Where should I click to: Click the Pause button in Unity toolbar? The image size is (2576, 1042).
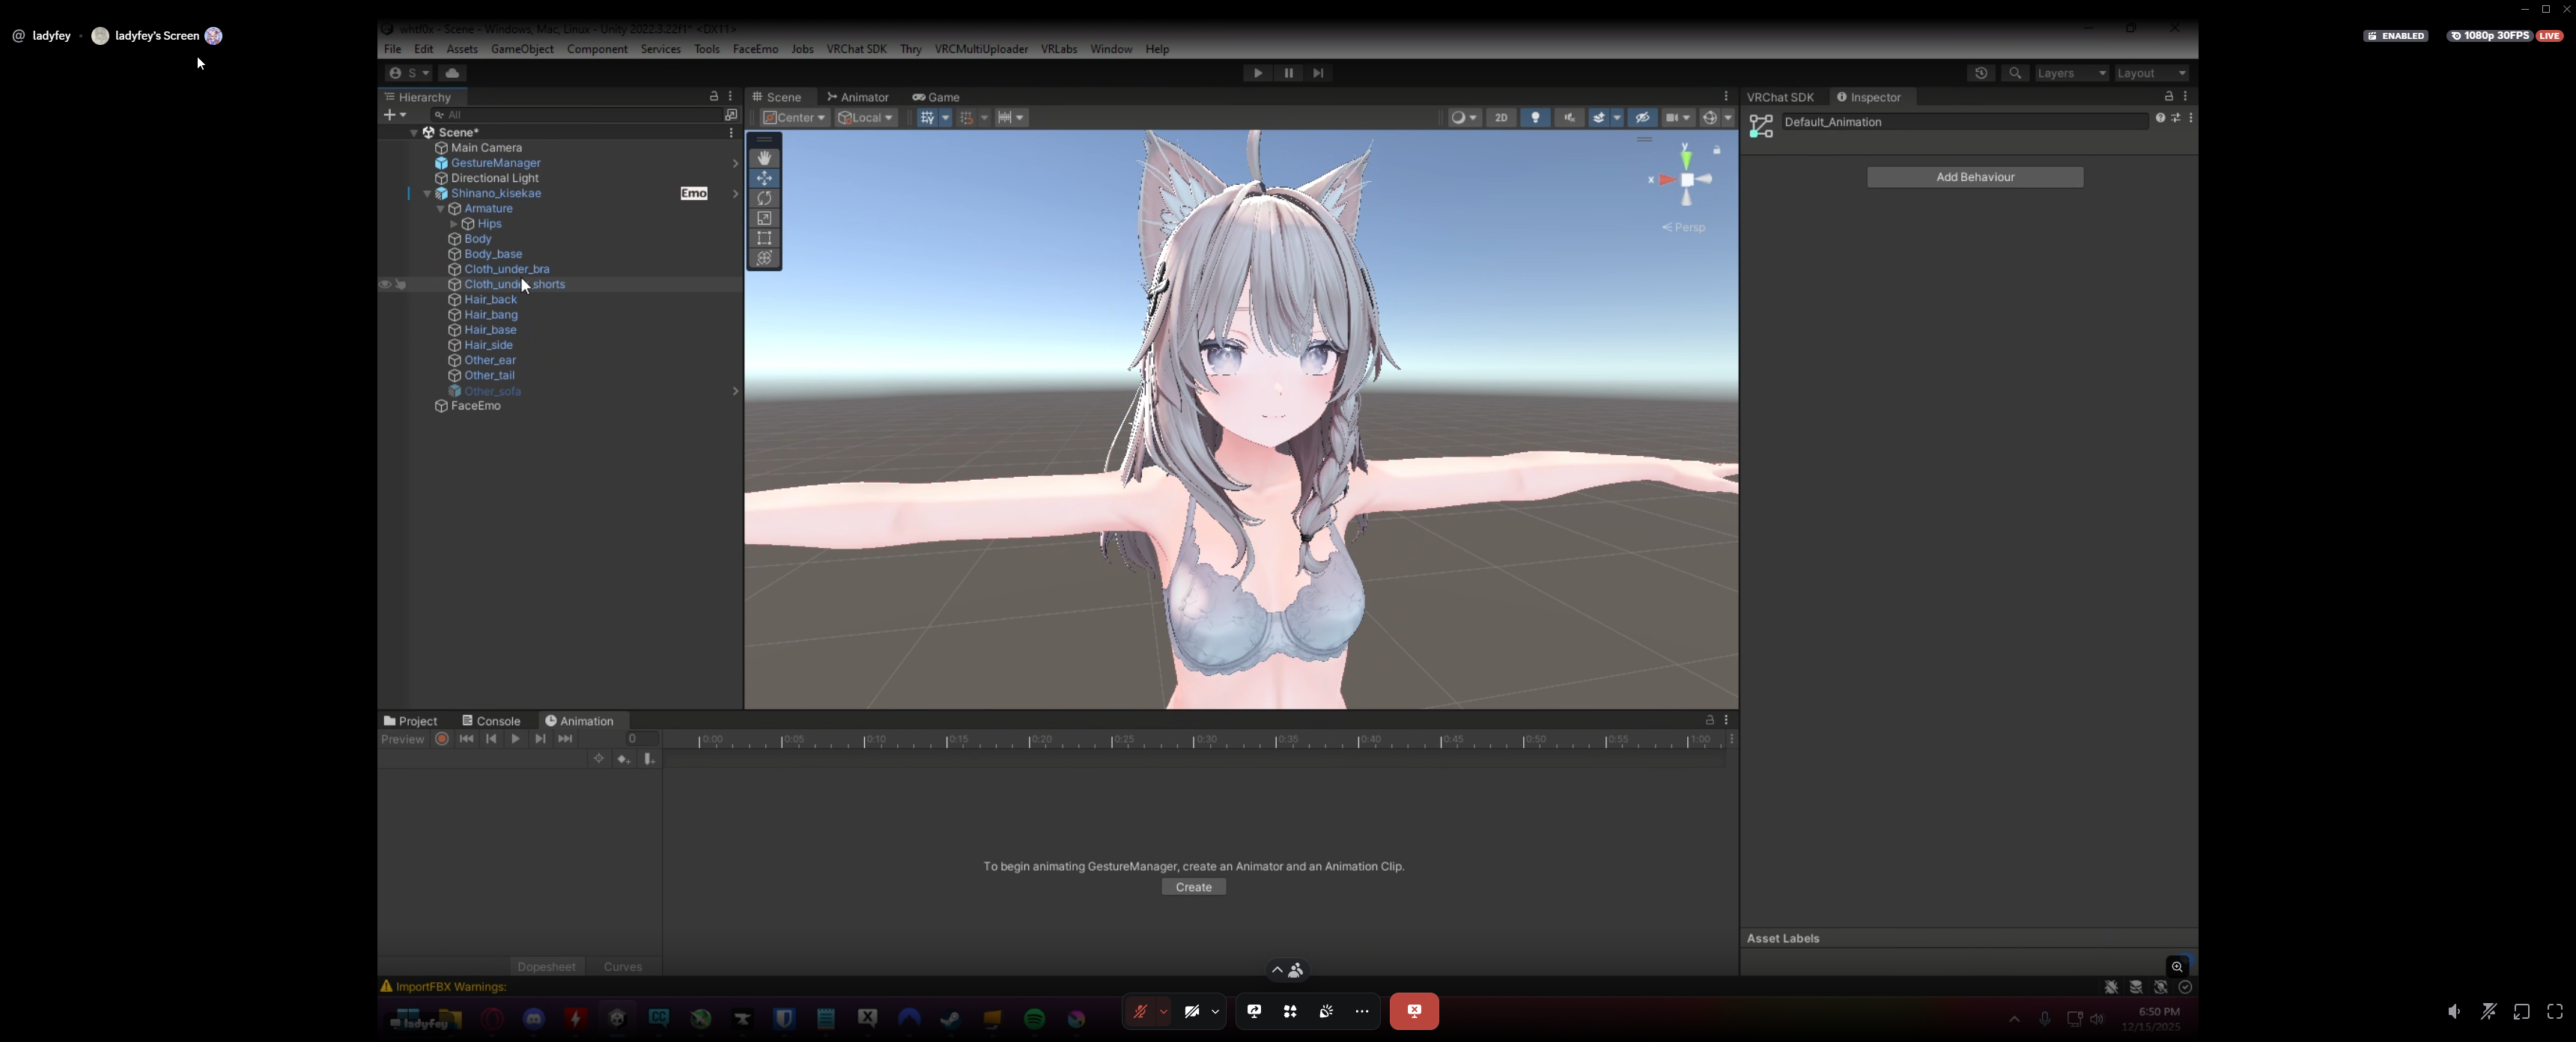point(1288,73)
